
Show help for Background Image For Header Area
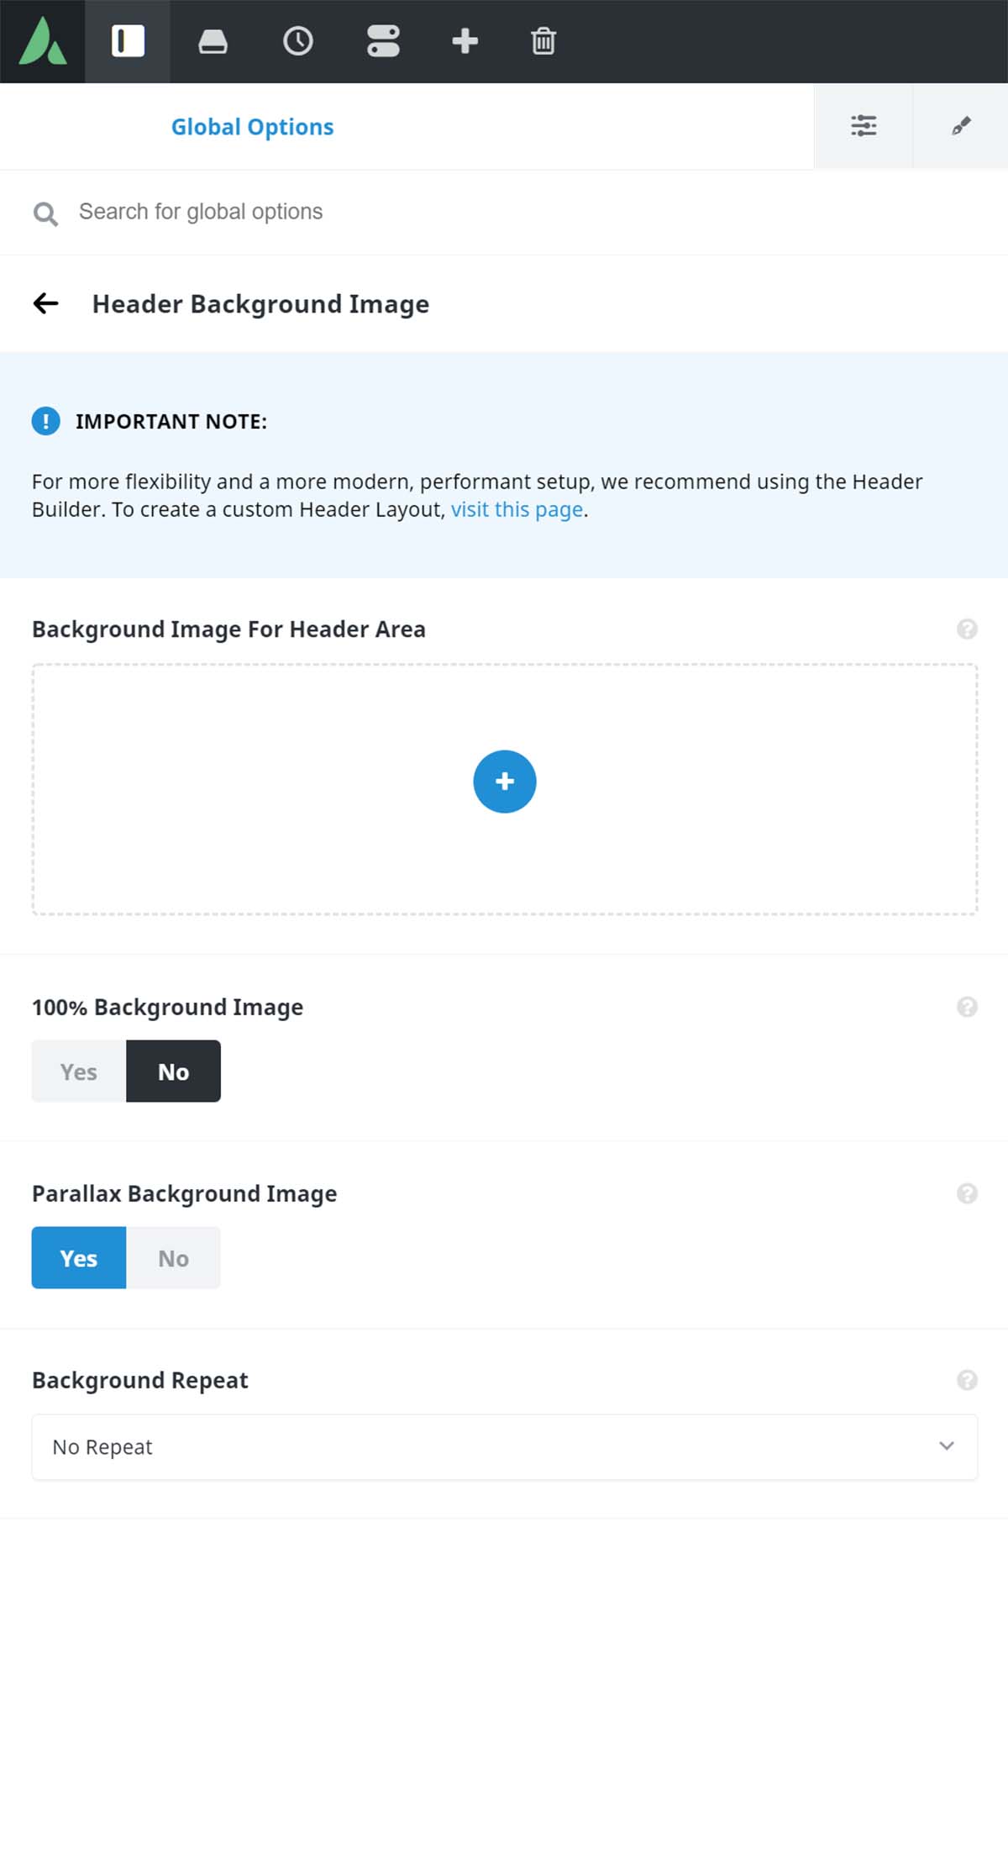967,629
